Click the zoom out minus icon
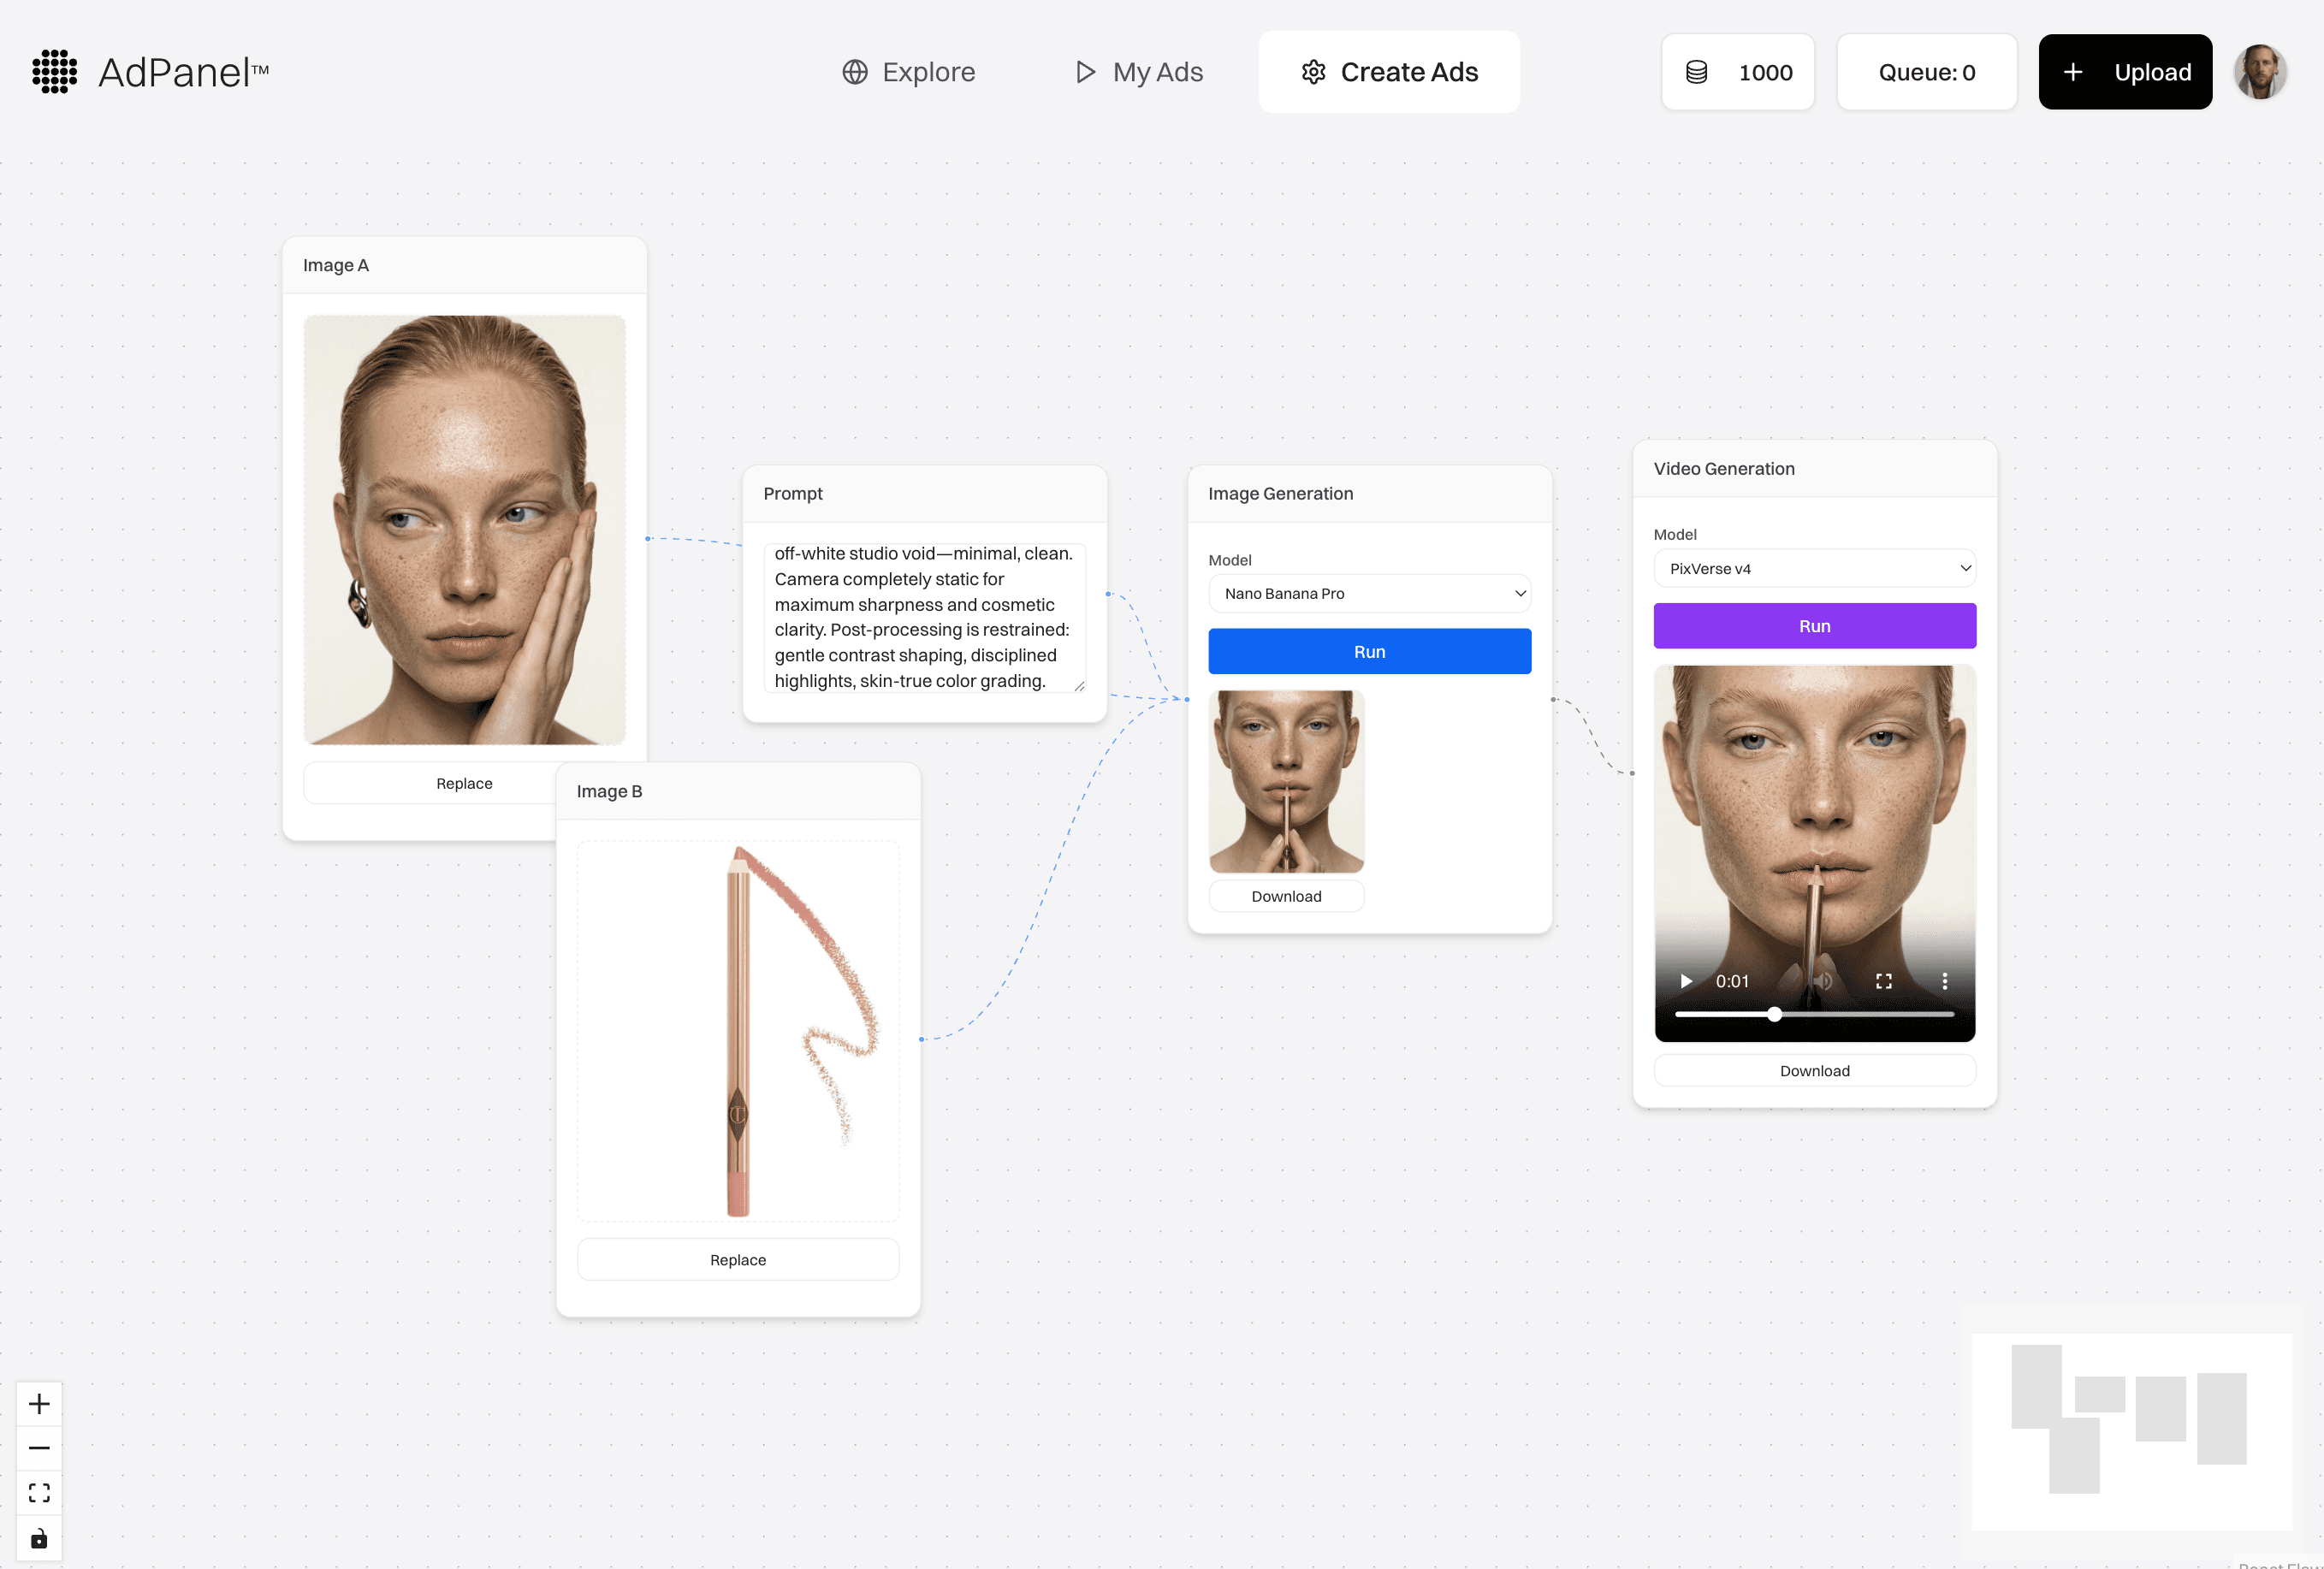The image size is (2324, 1569). click(x=39, y=1448)
